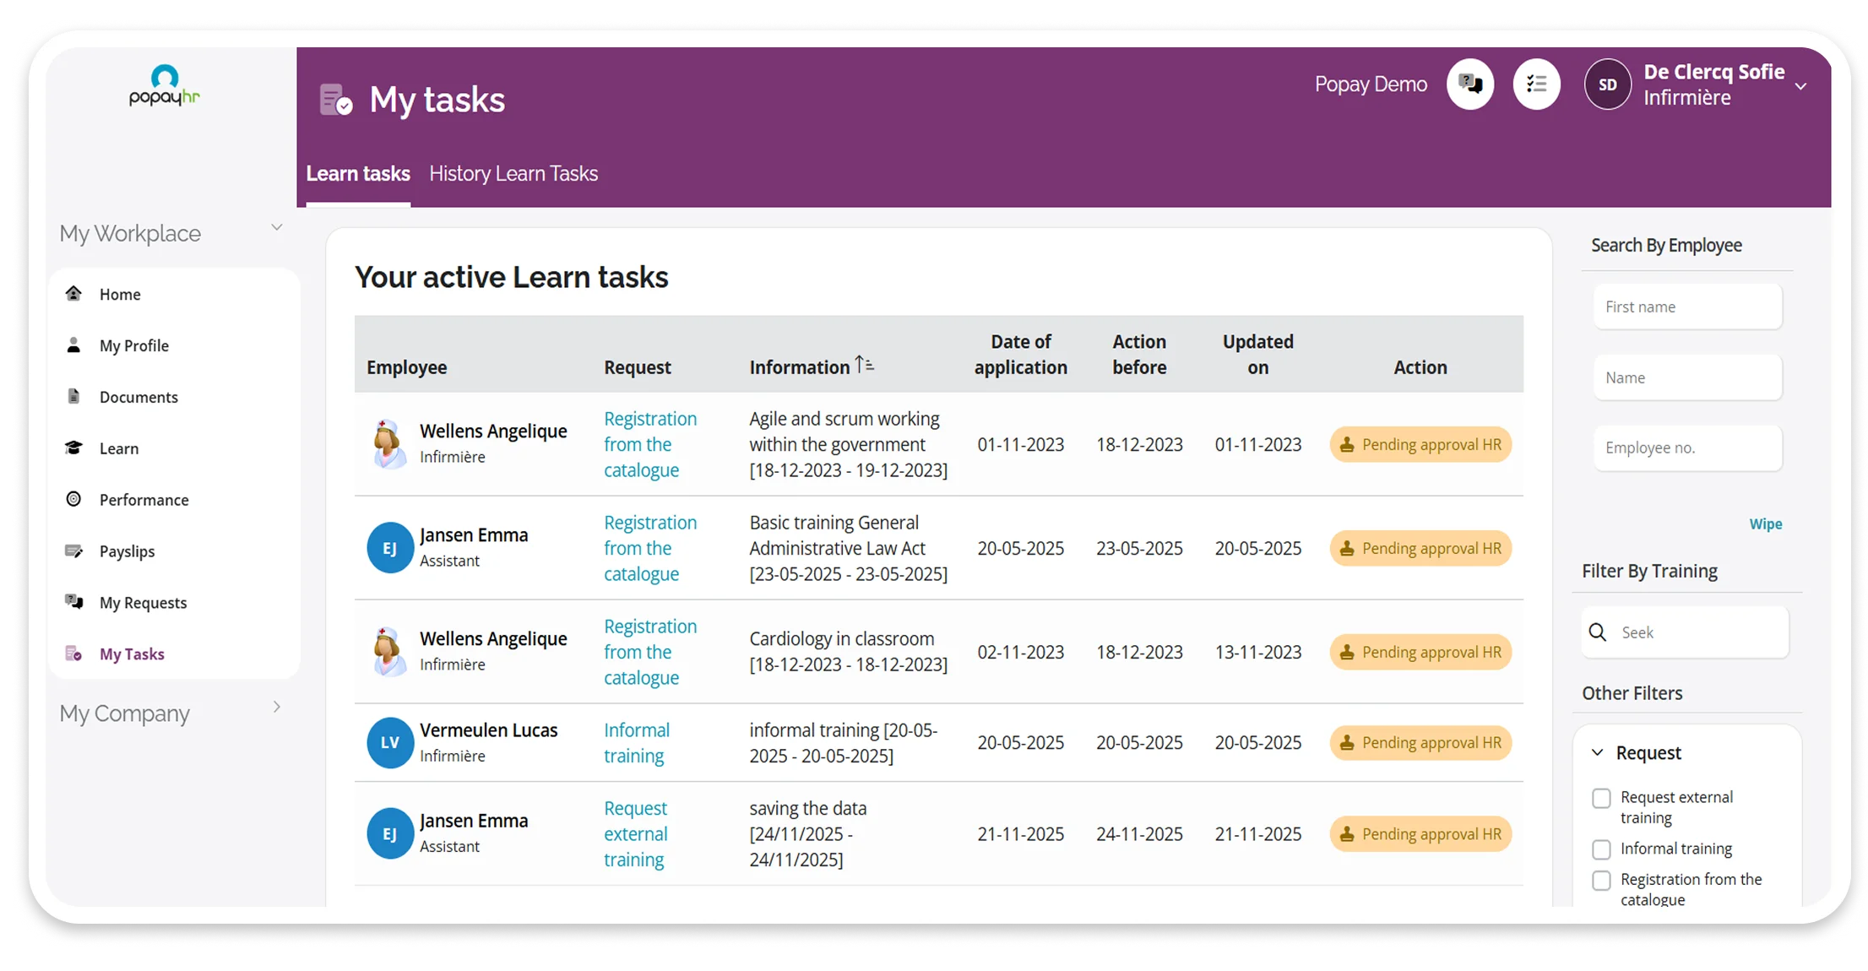The height and width of the screenshot is (971, 1868).
Task: Click the Popay Demo label
Action: [1371, 84]
